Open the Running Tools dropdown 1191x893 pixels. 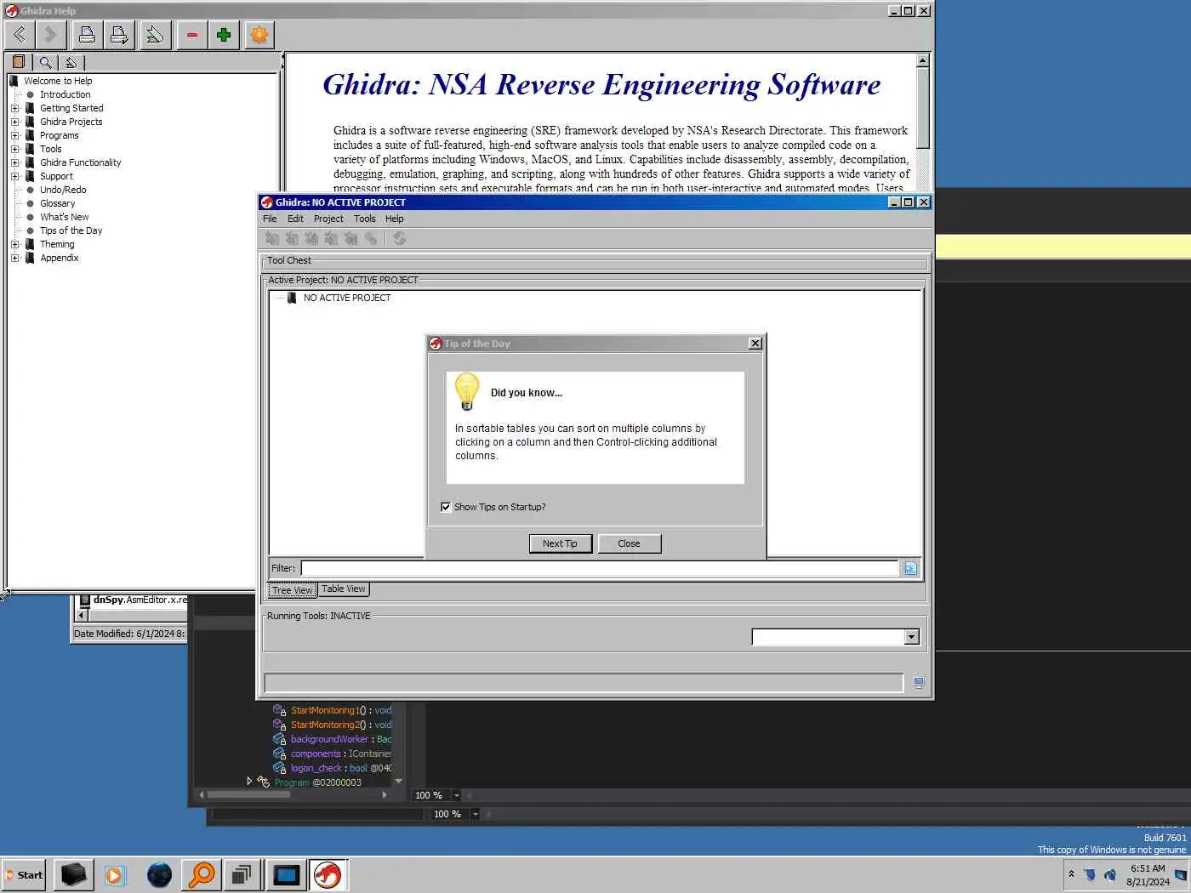pos(911,636)
